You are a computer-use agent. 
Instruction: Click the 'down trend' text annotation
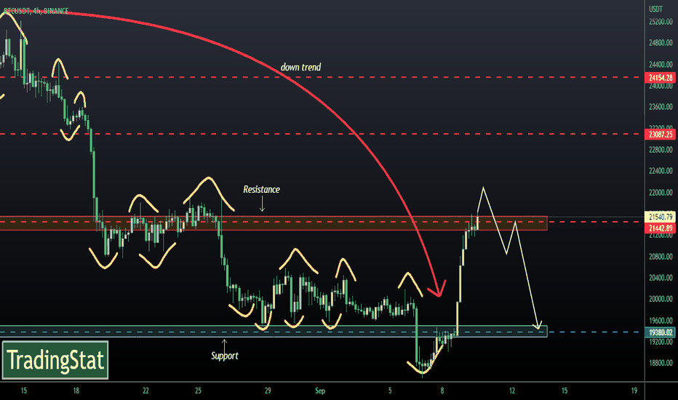click(x=301, y=67)
